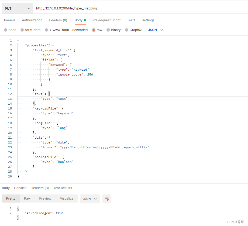
Task: Open the PUT request method dropdown
Action: 17,8
